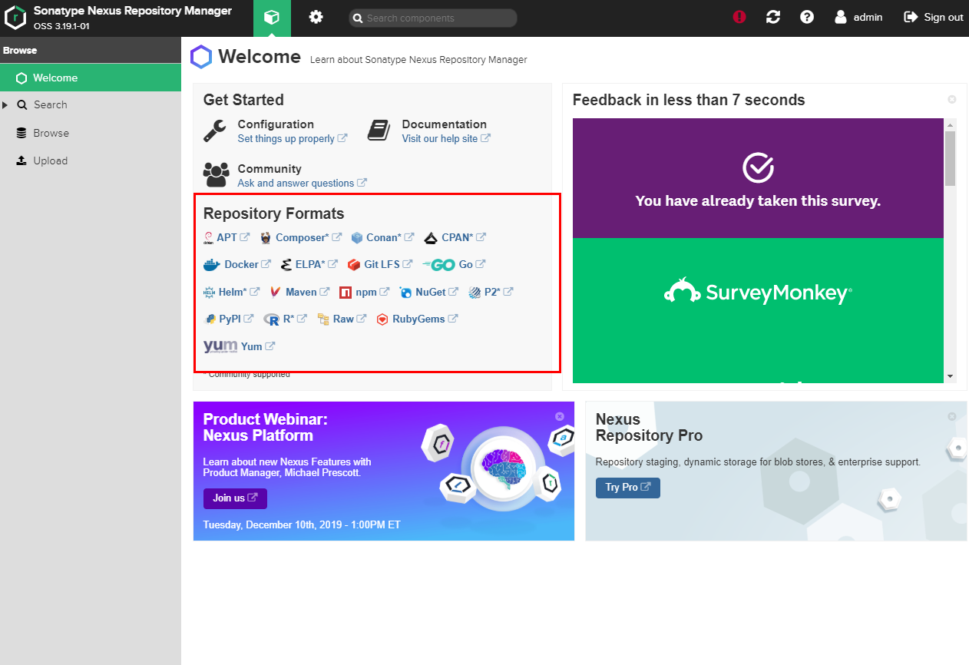Image resolution: width=969 pixels, height=665 pixels.
Task: Click the Helm icon
Action: tap(209, 292)
